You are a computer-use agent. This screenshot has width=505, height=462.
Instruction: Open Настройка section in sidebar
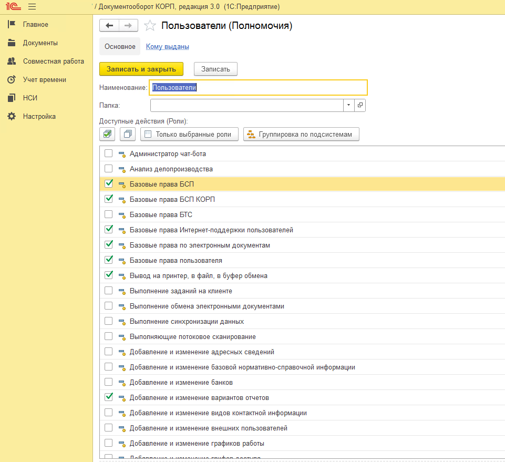39,116
